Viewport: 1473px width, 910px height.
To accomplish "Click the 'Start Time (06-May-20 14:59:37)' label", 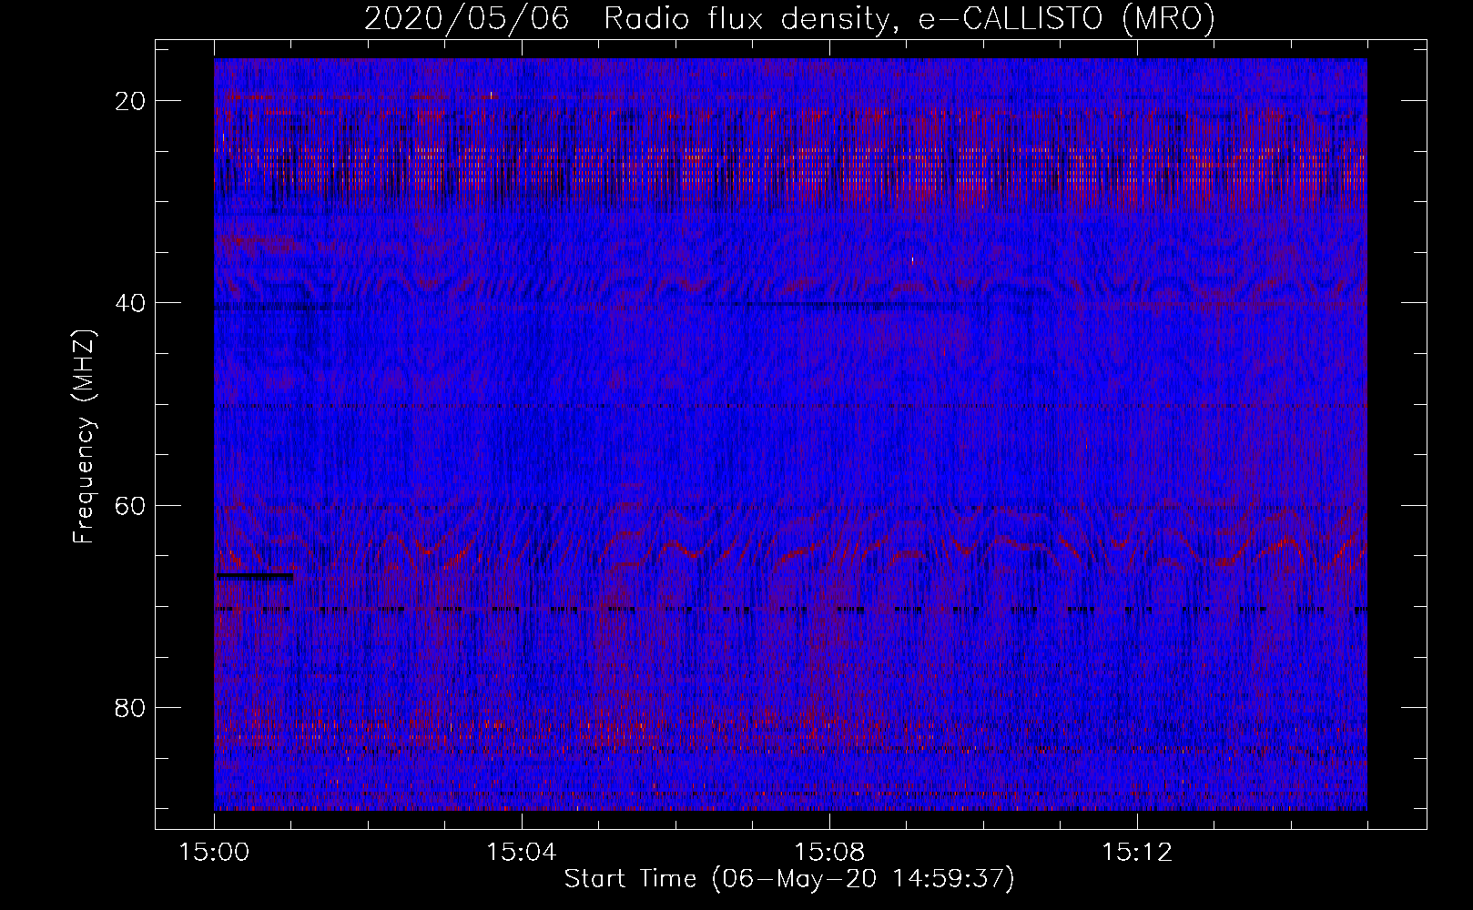I will 789,879.
